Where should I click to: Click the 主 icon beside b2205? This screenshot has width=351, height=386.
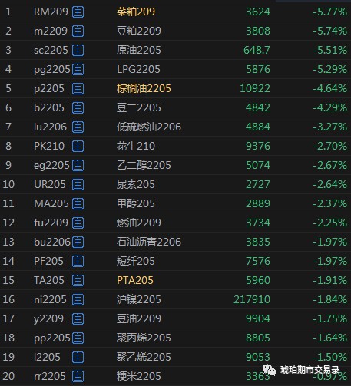click(x=78, y=107)
